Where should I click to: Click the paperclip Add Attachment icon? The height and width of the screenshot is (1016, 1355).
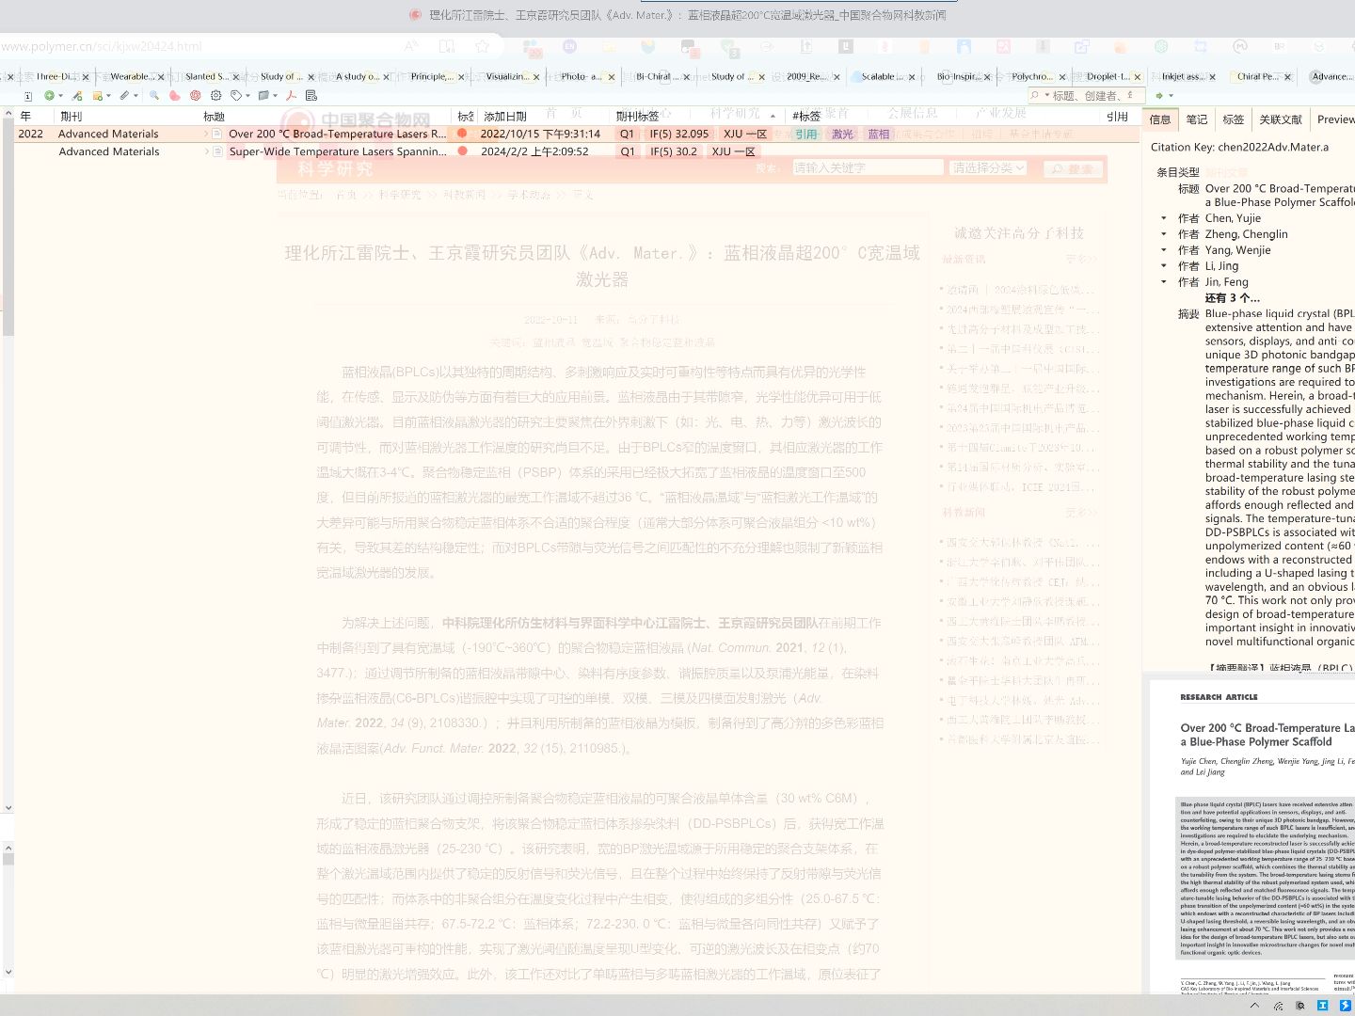click(x=124, y=95)
